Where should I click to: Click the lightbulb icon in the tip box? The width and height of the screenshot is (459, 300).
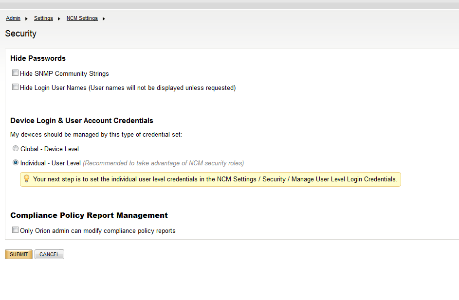tap(26, 179)
